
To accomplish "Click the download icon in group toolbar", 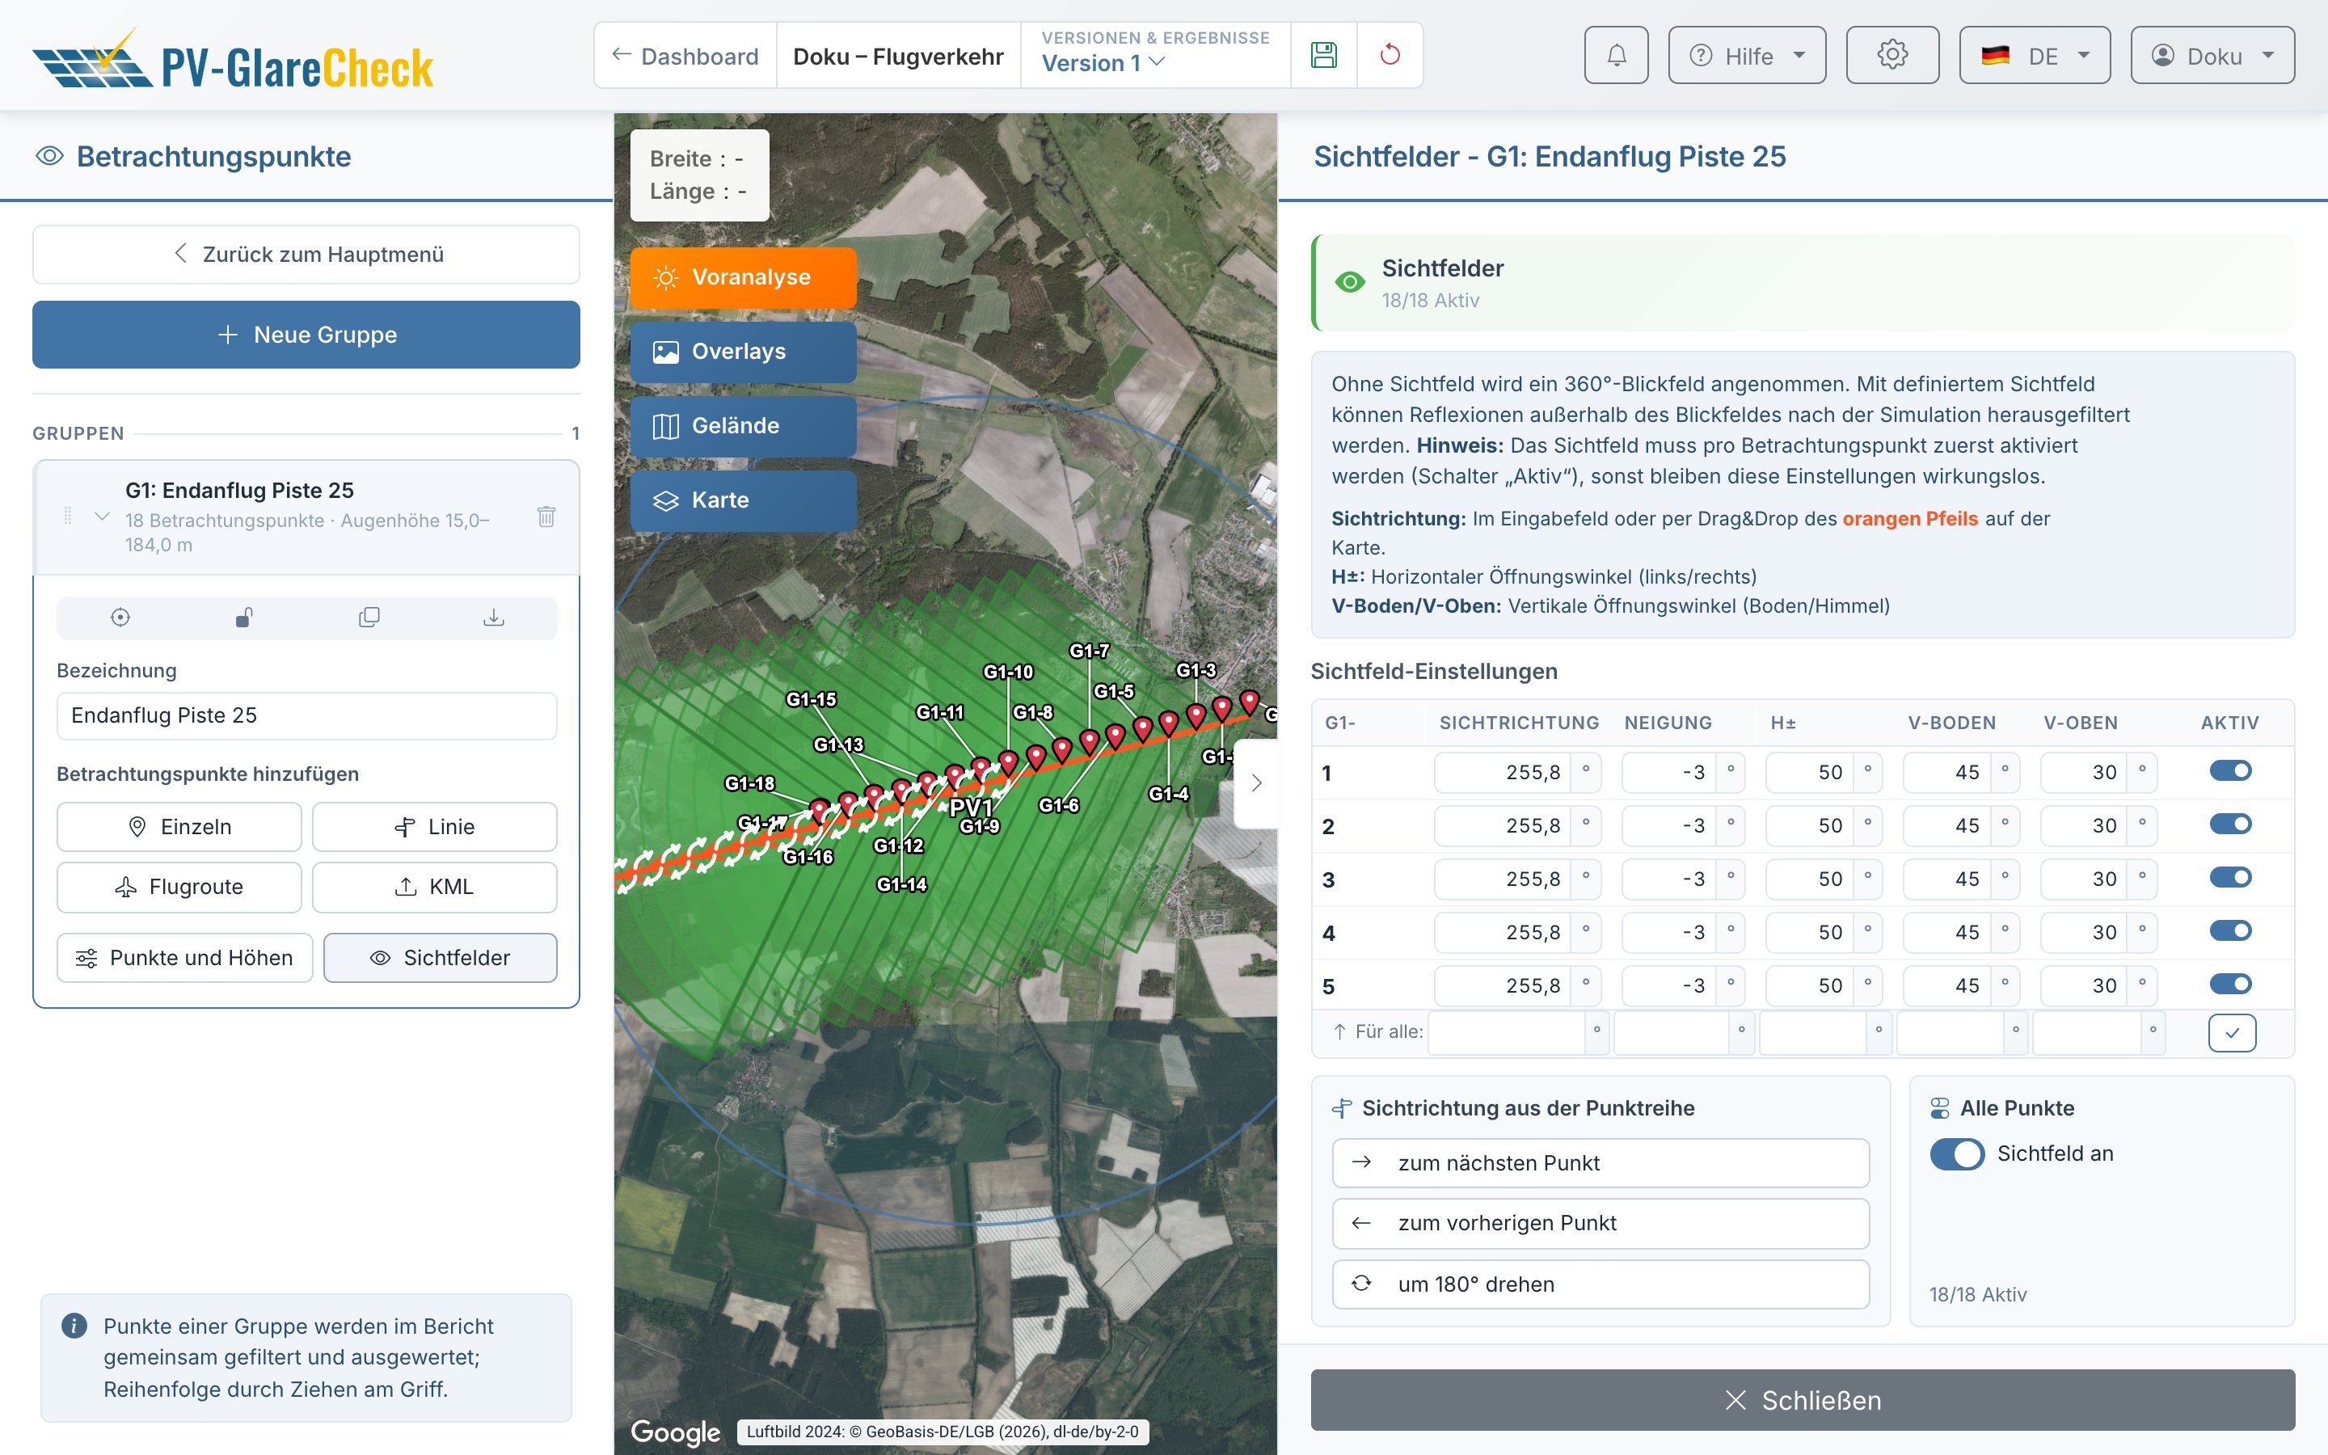I will click(494, 618).
